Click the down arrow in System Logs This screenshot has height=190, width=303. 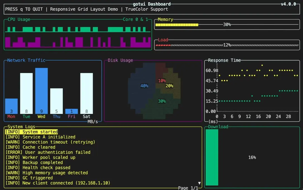click(x=199, y=183)
